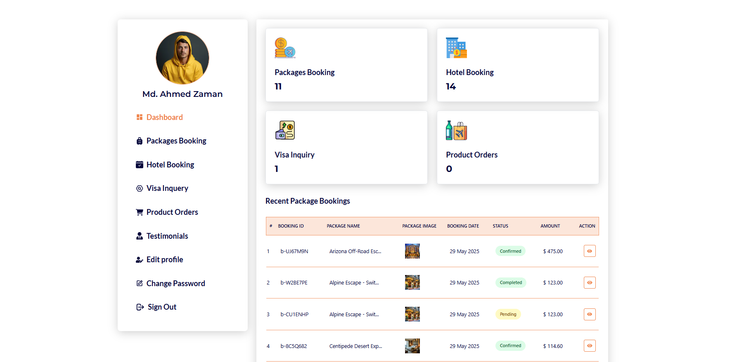The image size is (744, 362).
Task: Click booking ID b-UJ67M9N
Action: click(294, 251)
